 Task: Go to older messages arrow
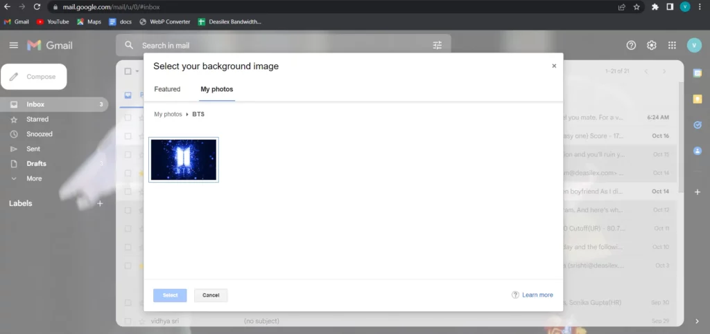tap(664, 71)
